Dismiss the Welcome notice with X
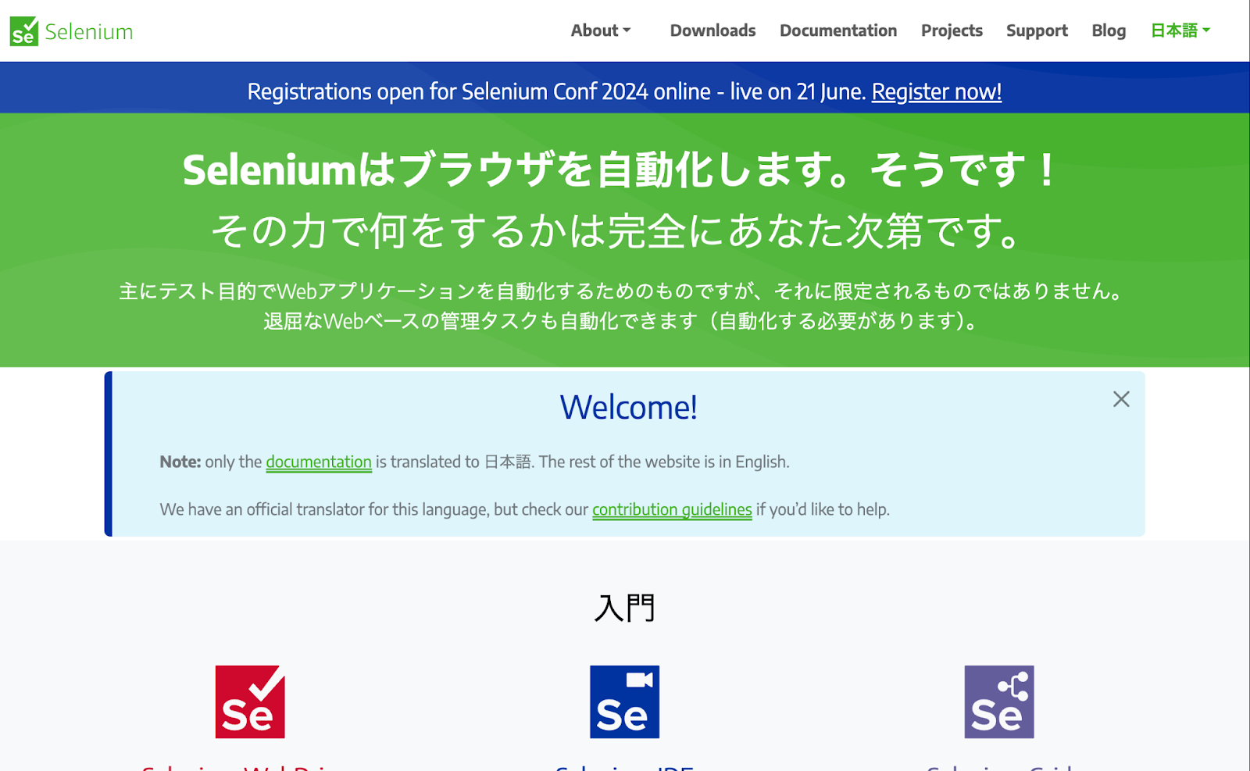This screenshot has height=771, width=1250. (1121, 399)
